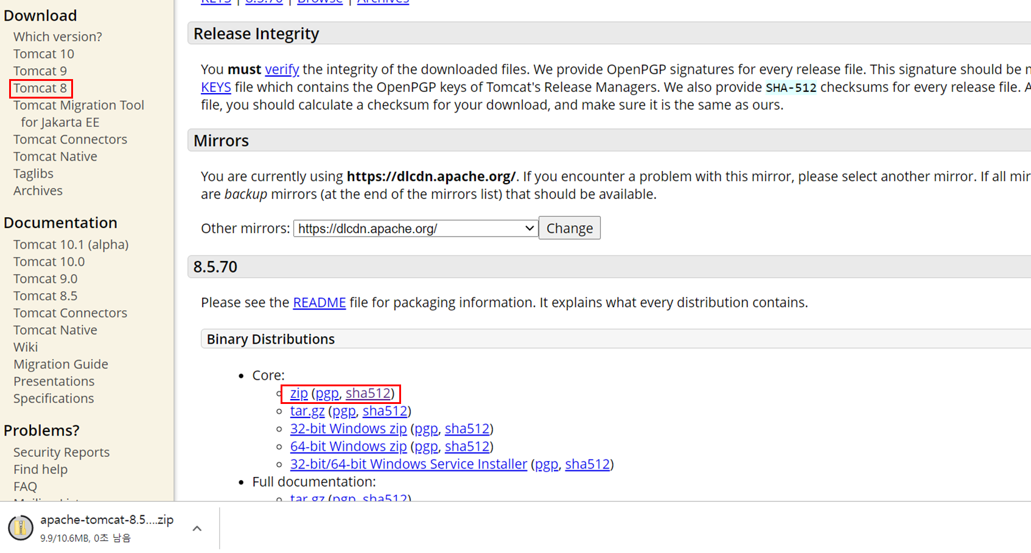Viewport: 1031px width, 553px height.
Task: Open the Other mirrors dropdown
Action: (x=416, y=228)
